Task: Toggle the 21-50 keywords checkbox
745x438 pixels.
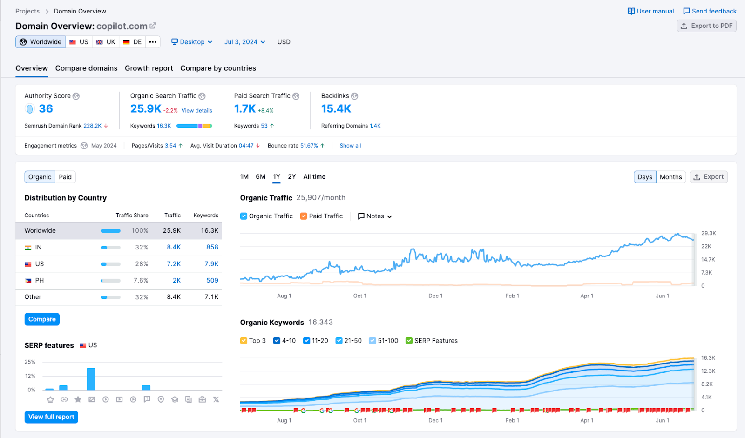Action: (x=339, y=341)
